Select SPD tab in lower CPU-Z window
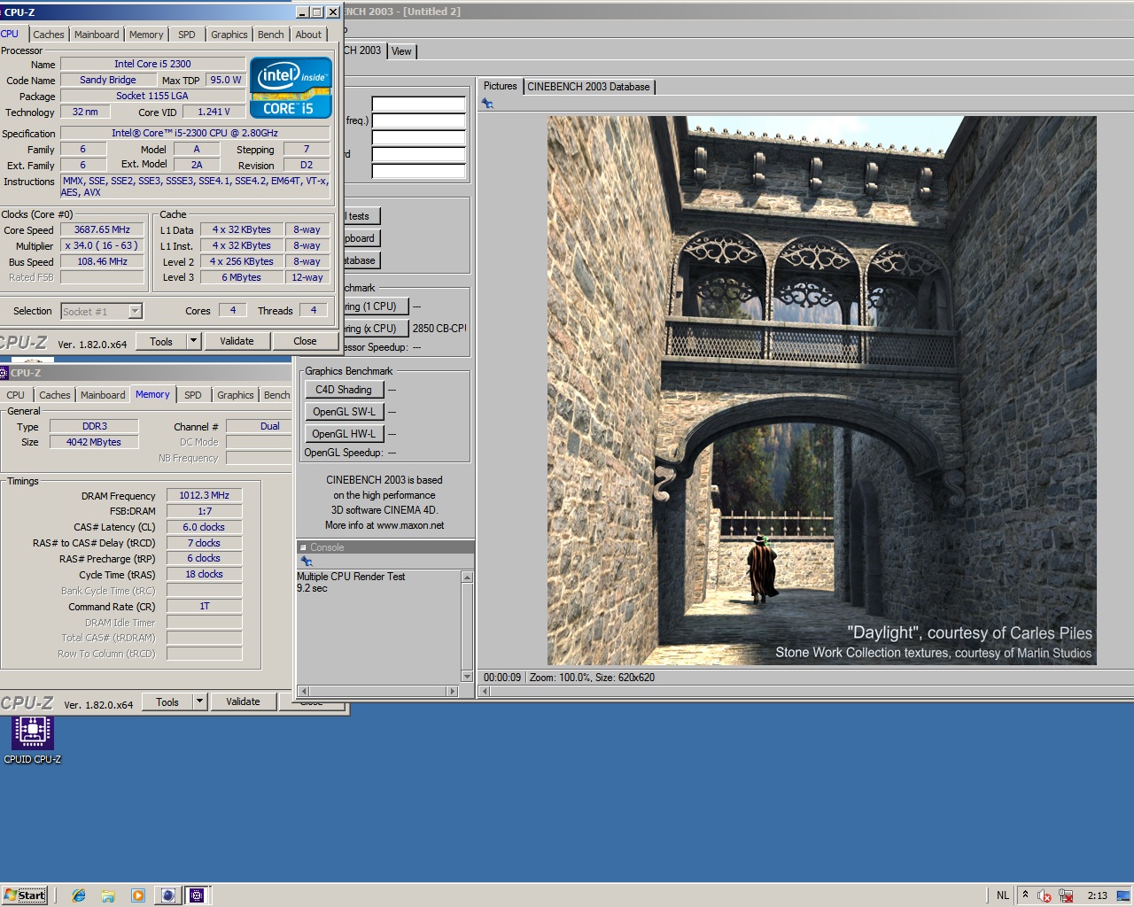 click(193, 395)
